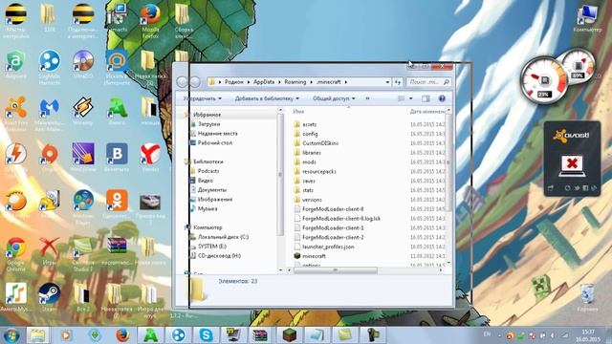The image size is (612, 344).
Task: Select the ForgeModLoader-client-0.log.lck file
Action: click(x=341, y=219)
